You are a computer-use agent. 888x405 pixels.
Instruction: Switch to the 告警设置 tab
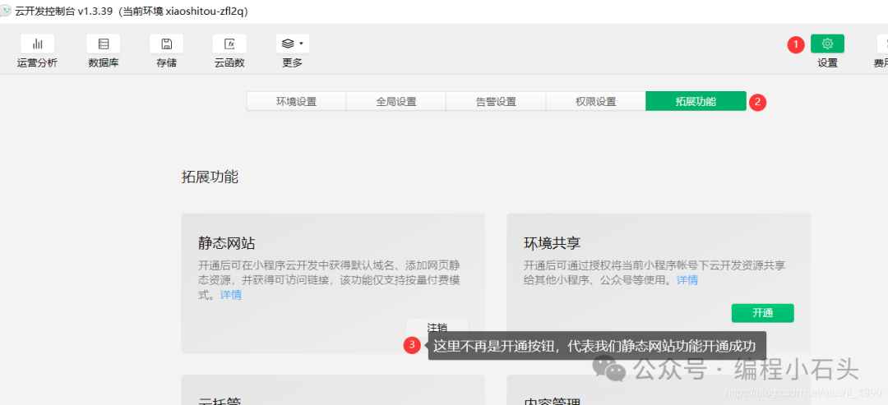pos(496,102)
